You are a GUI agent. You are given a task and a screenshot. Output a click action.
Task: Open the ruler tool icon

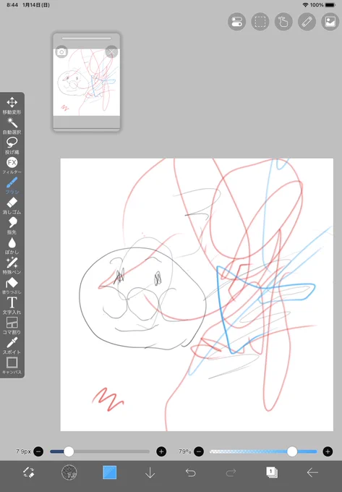[307, 22]
